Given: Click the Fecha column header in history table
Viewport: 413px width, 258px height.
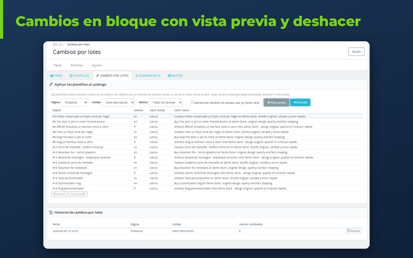Looking at the screenshot, I should 56,224.
